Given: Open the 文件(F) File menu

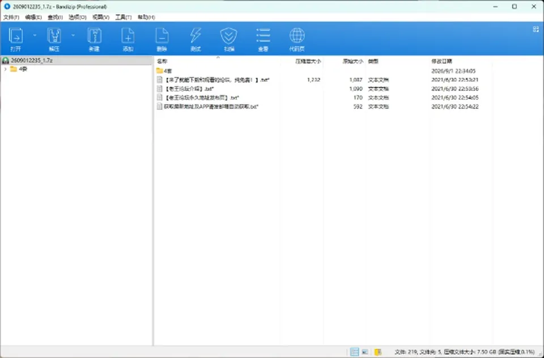Looking at the screenshot, I should click(x=11, y=17).
